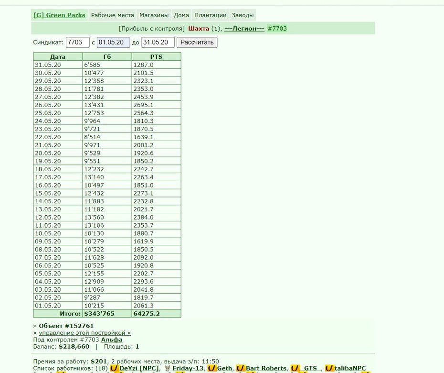Click syndicate icon next to Bart Roberts

pos(240,368)
